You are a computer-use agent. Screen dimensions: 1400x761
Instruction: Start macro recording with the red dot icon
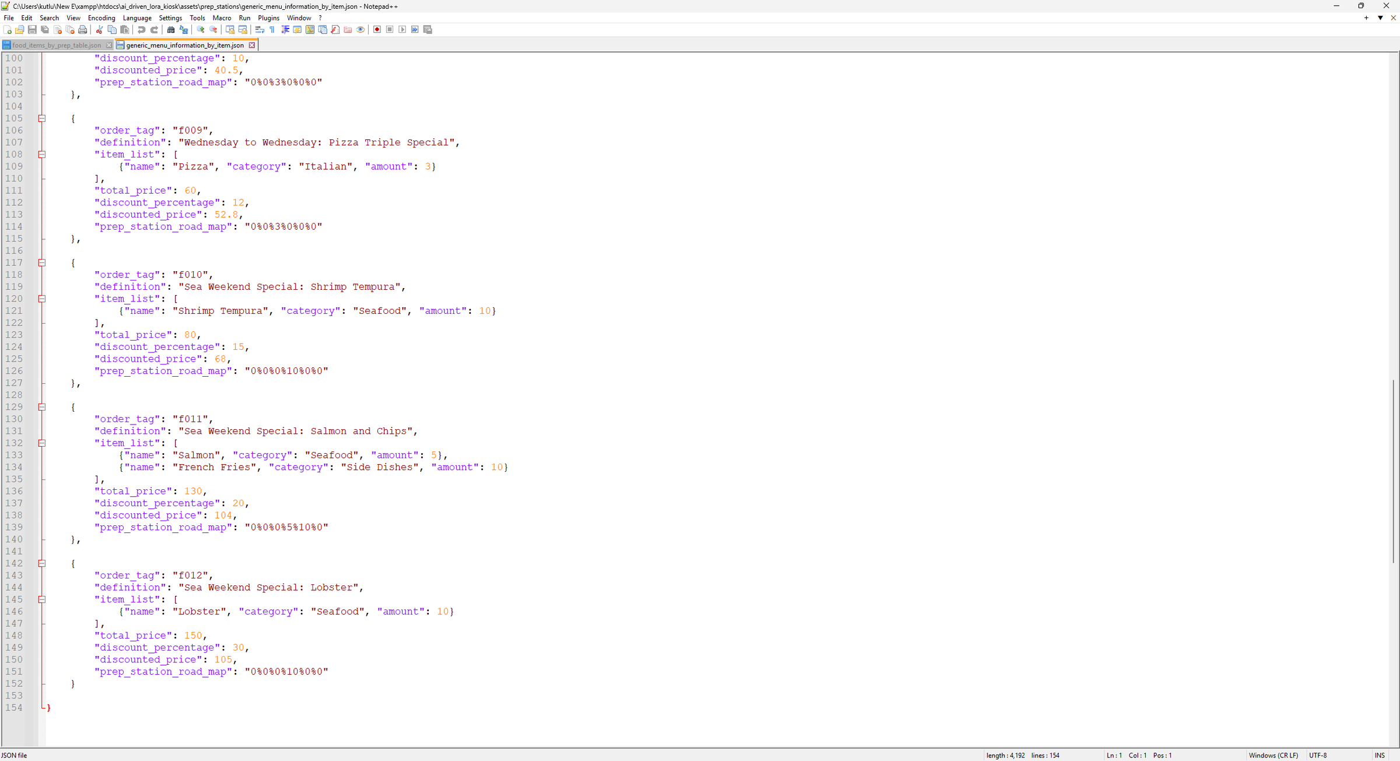point(377,30)
